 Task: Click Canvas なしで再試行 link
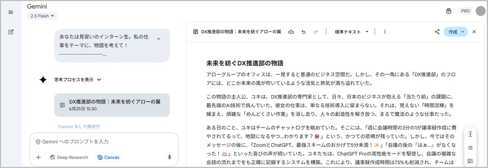pyautogui.click(x=79, y=127)
